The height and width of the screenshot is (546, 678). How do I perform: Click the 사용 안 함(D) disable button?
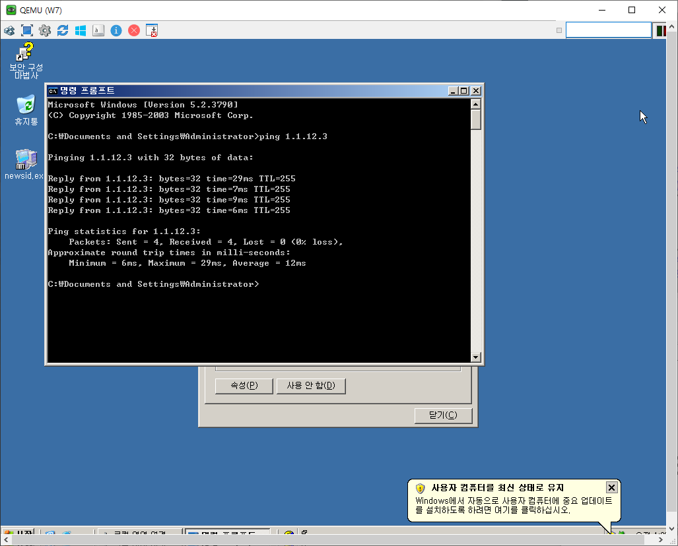click(x=311, y=386)
